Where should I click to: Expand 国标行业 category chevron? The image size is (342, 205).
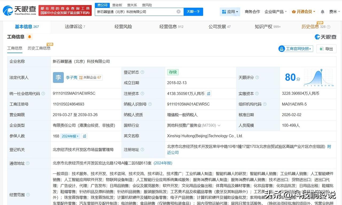click(x=219, y=125)
